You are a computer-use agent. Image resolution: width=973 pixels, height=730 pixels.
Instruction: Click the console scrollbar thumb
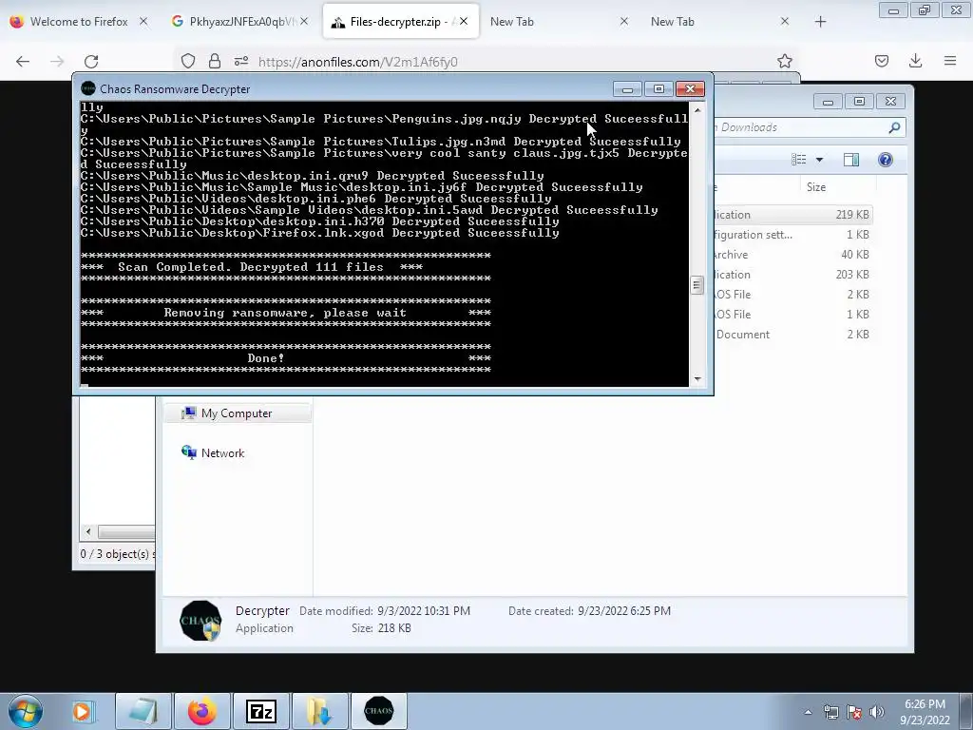(x=697, y=285)
